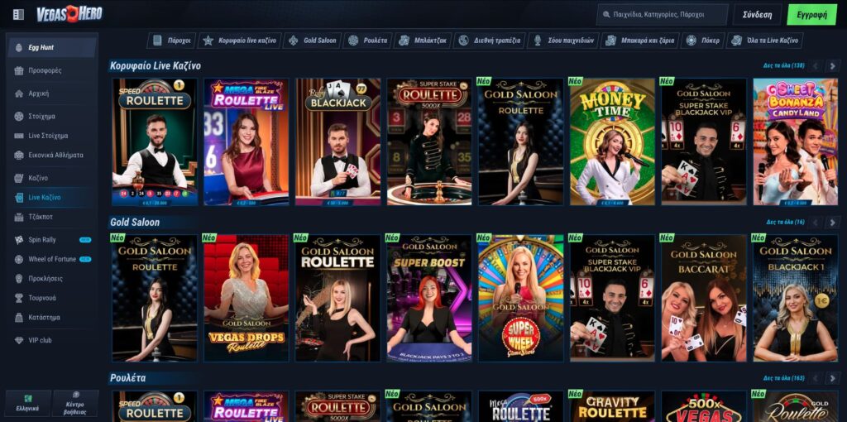This screenshot has height=422, width=847.
Task: Click the Vegas Hero logo
Action: 69,14
